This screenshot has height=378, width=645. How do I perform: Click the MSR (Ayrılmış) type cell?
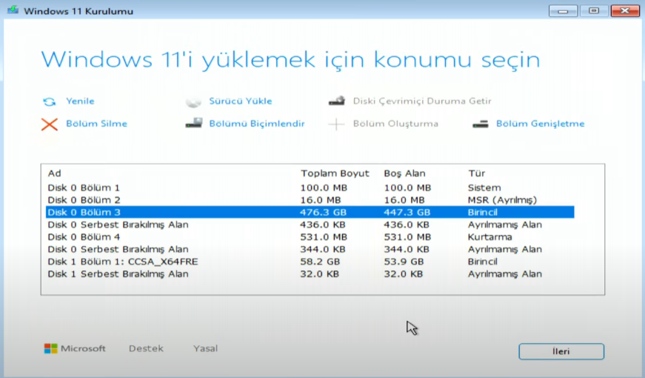coord(502,200)
